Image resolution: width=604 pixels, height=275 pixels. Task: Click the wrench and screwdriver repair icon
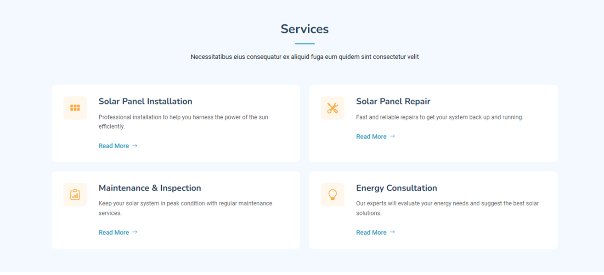click(x=333, y=108)
